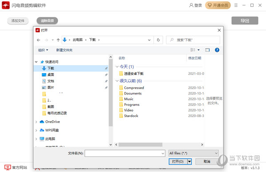Click the 文件名 input field
The width and height of the screenshot is (266, 172).
click(125, 153)
